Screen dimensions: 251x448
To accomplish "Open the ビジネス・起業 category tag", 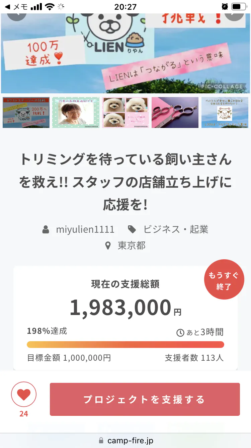I will point(175,229).
